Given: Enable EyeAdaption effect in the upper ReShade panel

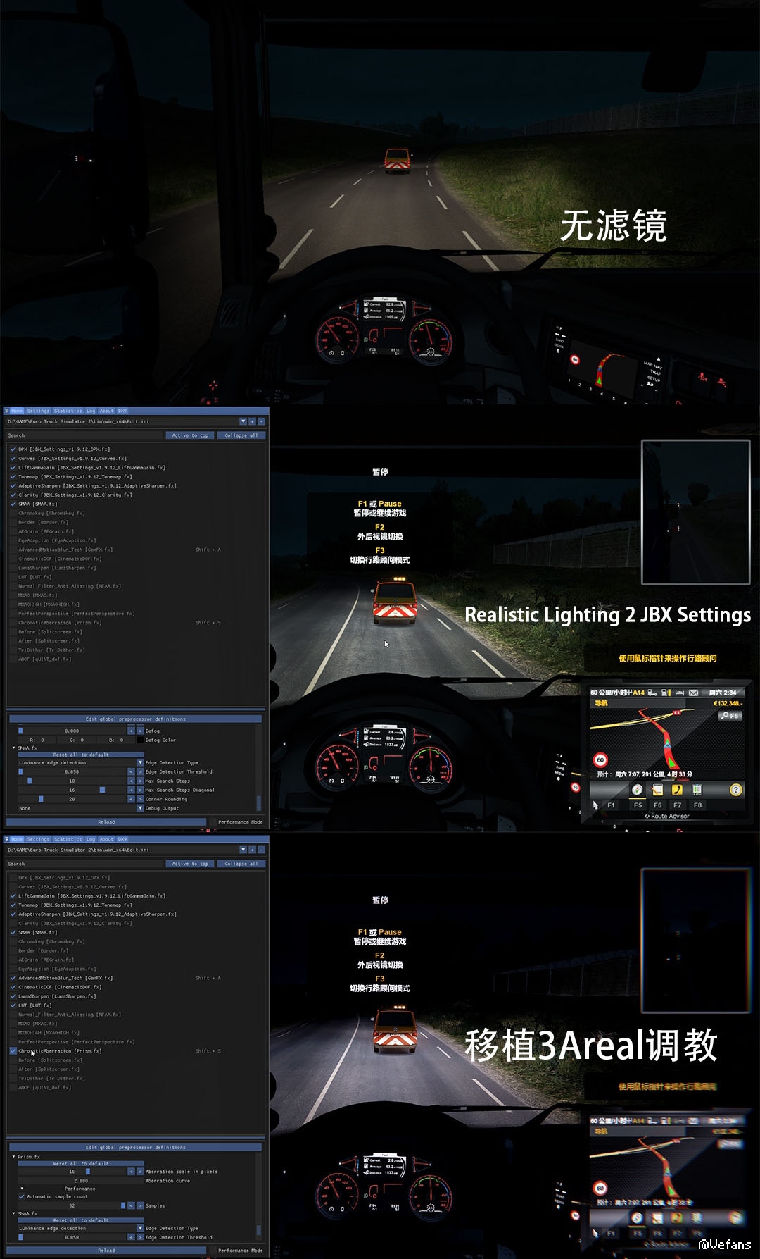Looking at the screenshot, I should tap(13, 540).
